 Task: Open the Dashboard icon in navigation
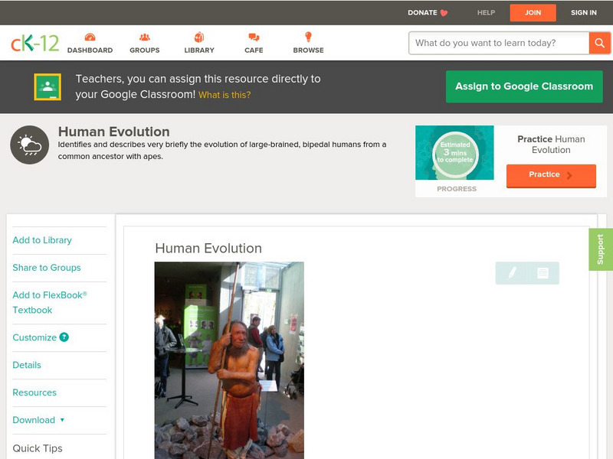click(x=90, y=38)
